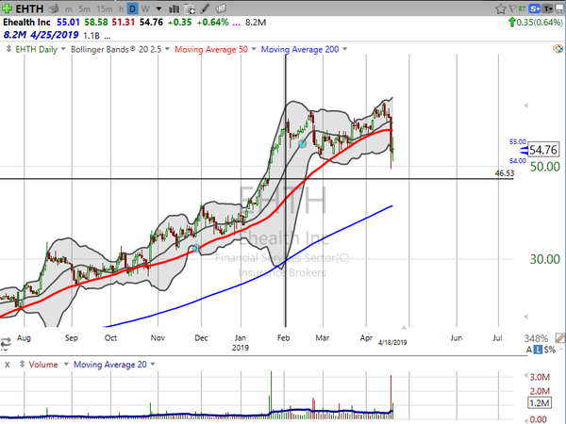Click the Volume pane label
The height and width of the screenshot is (424, 566).
click(43, 365)
